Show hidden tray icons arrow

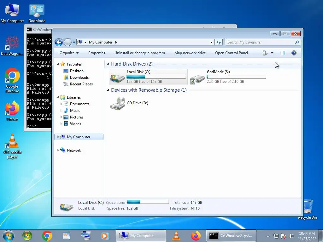pyautogui.click(x=268, y=236)
